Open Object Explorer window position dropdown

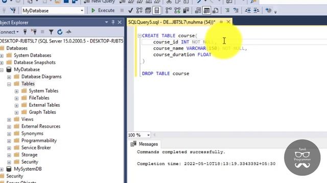click(x=107, y=22)
